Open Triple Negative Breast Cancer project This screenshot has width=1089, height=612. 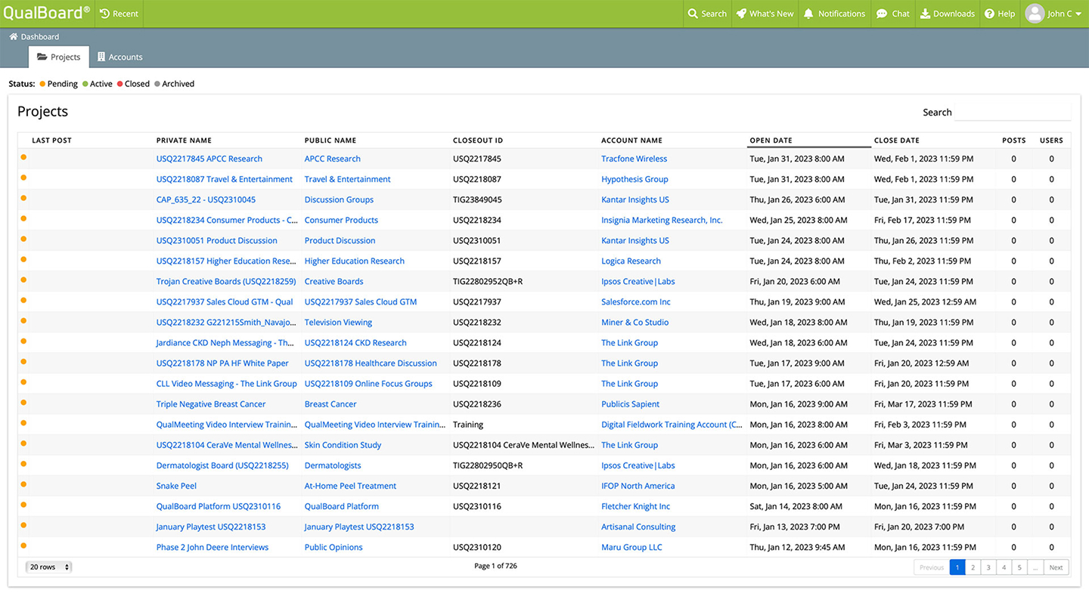coord(211,404)
